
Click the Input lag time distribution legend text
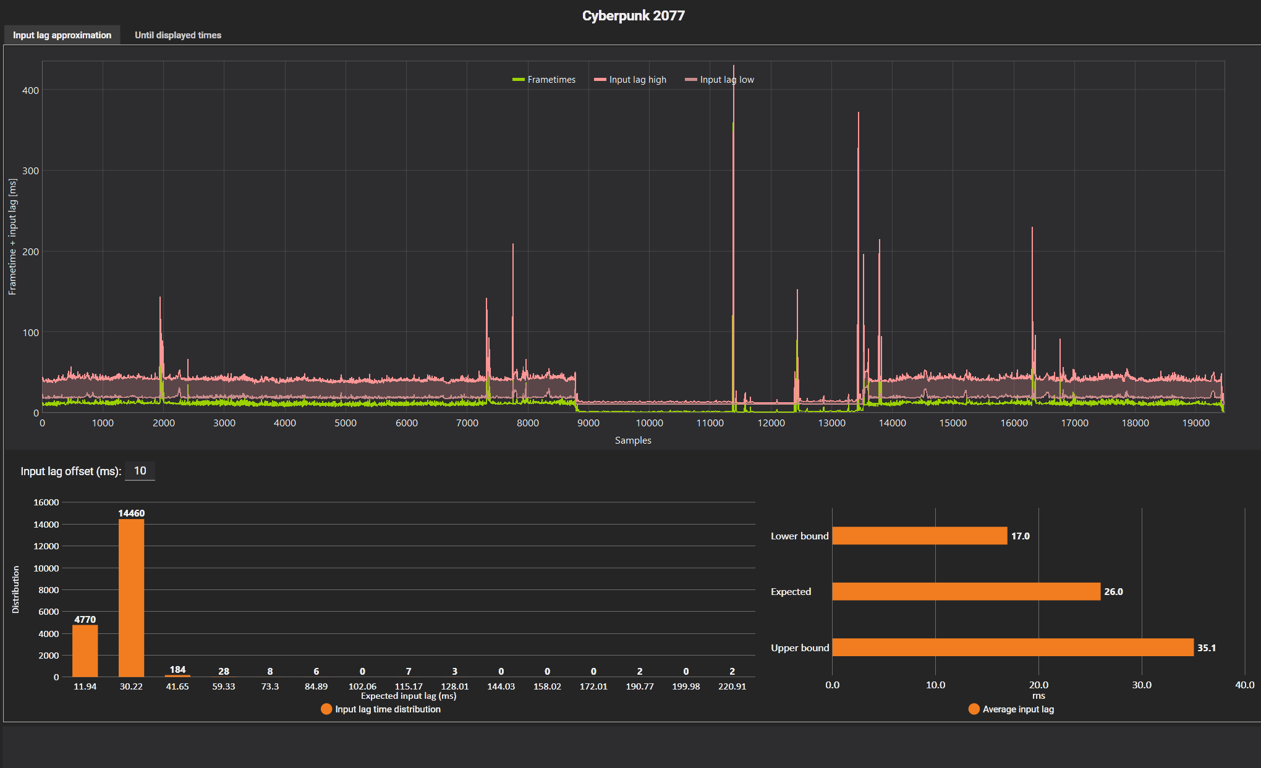coord(388,709)
